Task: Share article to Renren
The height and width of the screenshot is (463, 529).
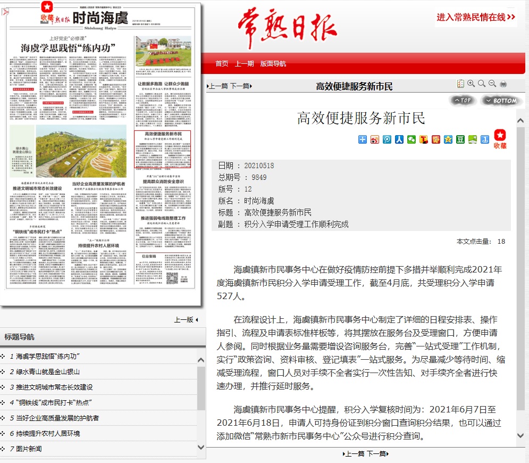Action: click(399, 139)
